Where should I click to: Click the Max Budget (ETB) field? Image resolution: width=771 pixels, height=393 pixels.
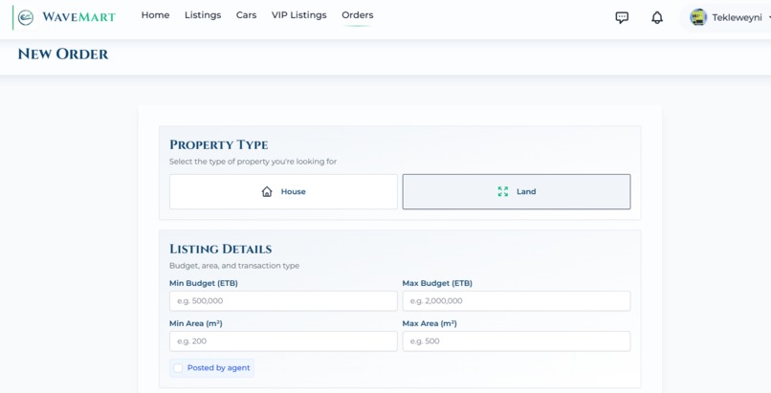pyautogui.click(x=517, y=300)
